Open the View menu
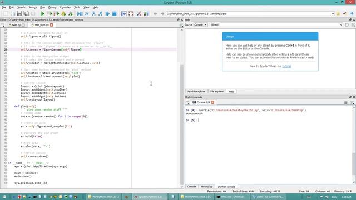 pyautogui.click(x=86, y=7)
